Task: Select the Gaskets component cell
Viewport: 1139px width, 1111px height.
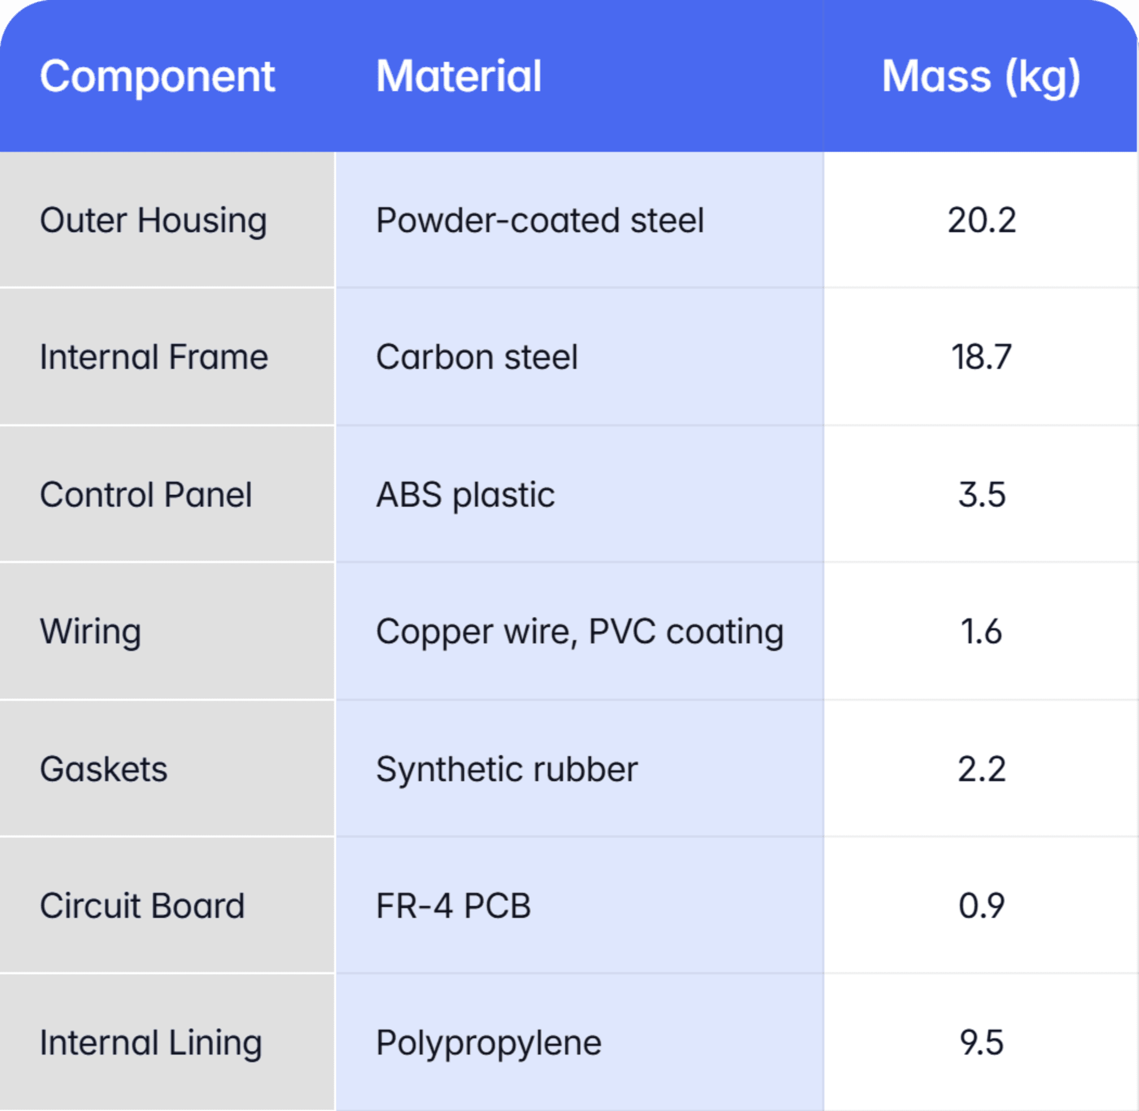Action: [x=168, y=769]
